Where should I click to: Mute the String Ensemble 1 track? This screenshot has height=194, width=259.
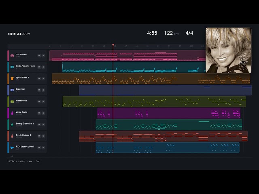click(39, 124)
